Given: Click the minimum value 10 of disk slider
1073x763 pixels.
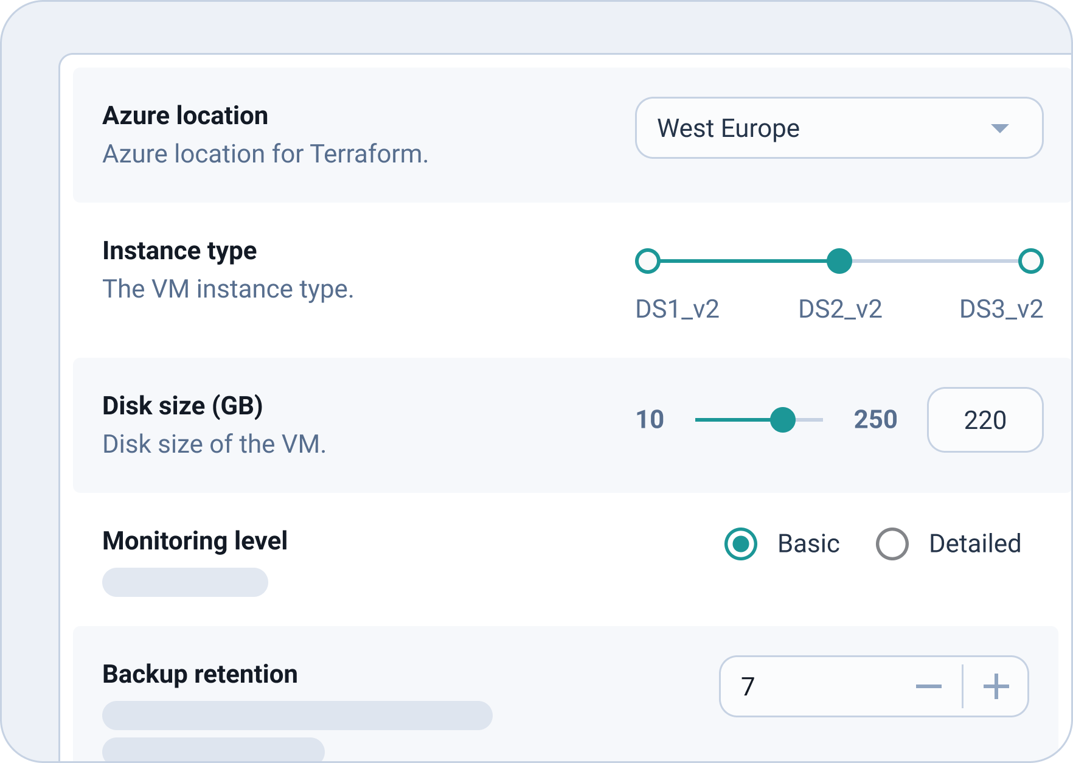Looking at the screenshot, I should pos(650,420).
